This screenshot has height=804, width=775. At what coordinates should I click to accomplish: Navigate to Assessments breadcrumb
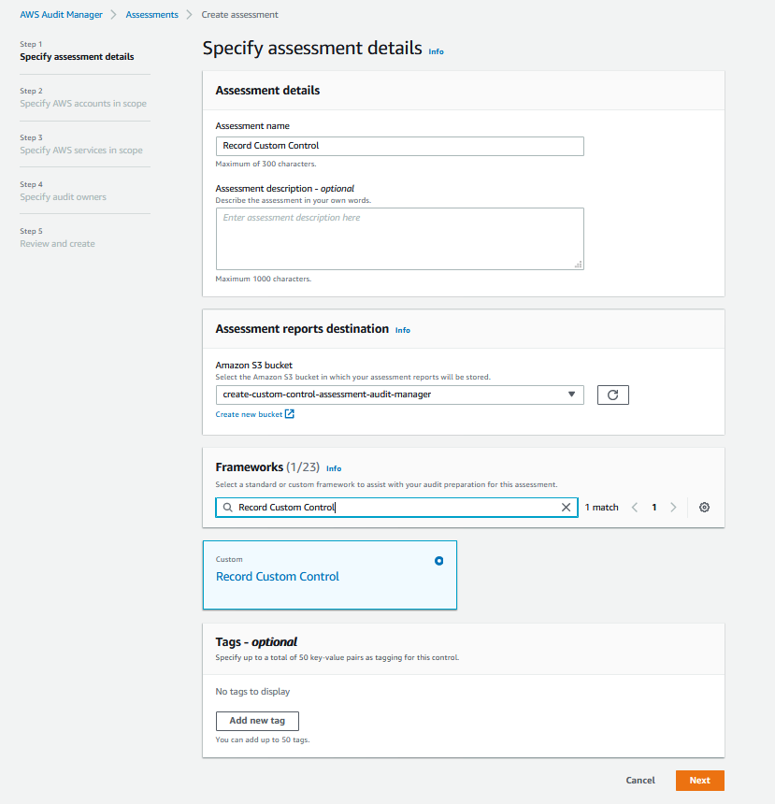click(x=151, y=15)
